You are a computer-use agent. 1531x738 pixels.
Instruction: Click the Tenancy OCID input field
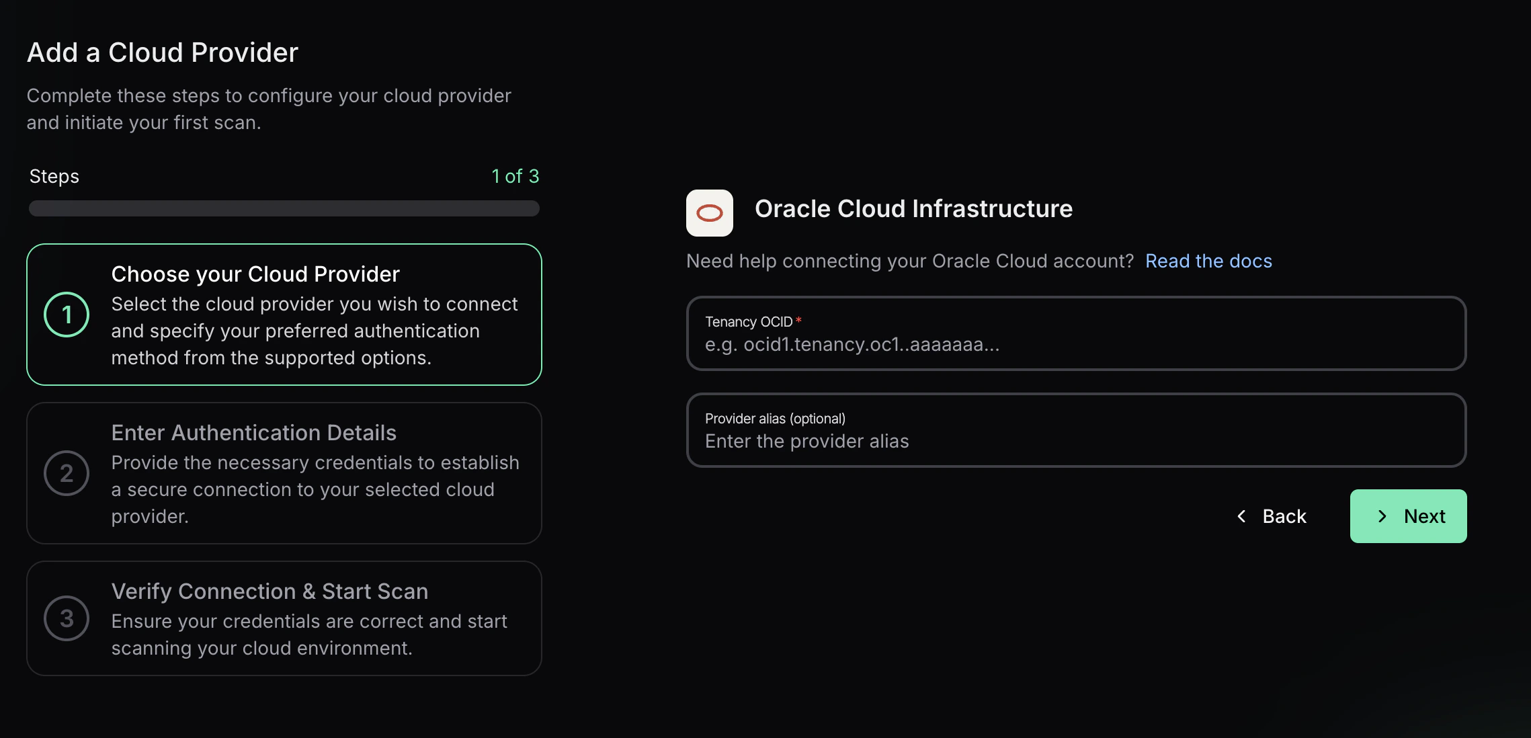(x=1075, y=334)
